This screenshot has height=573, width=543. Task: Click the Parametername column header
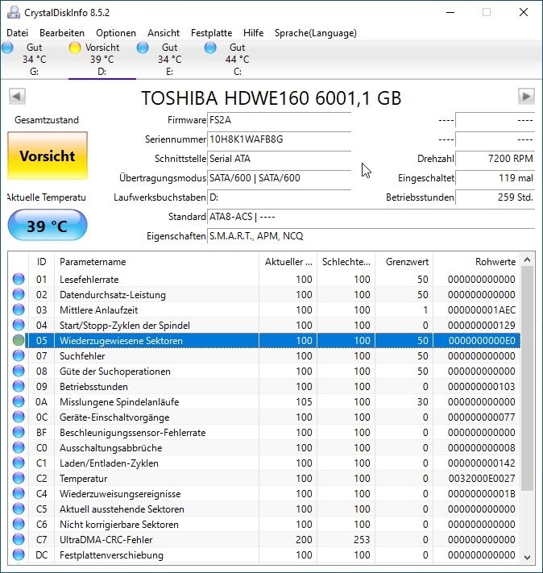point(156,262)
